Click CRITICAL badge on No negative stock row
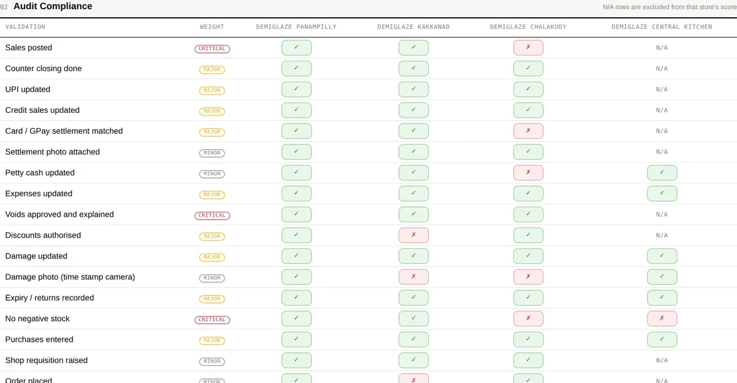737x383 pixels. [x=212, y=320]
